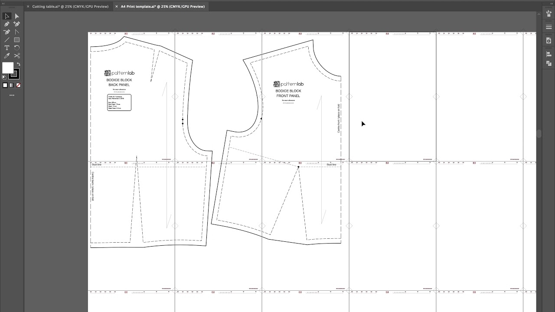Pick the Eyedropper tool
The width and height of the screenshot is (555, 312).
(7, 55)
